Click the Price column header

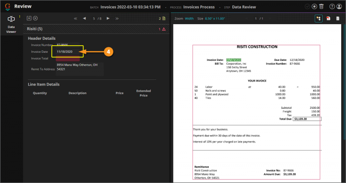120,93
